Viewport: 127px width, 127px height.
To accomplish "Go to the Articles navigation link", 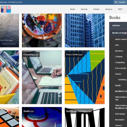I will coord(96,9).
